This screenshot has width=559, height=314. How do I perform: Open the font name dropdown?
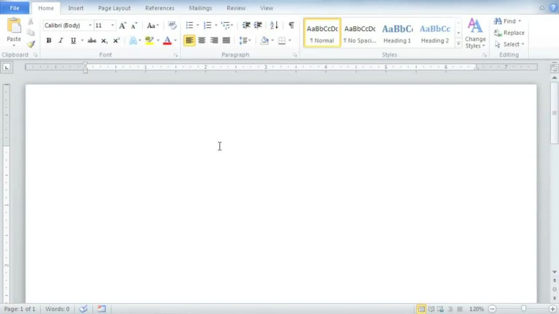coord(90,25)
